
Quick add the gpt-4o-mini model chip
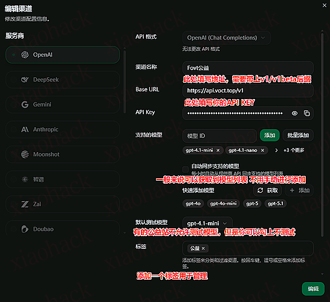223,204
